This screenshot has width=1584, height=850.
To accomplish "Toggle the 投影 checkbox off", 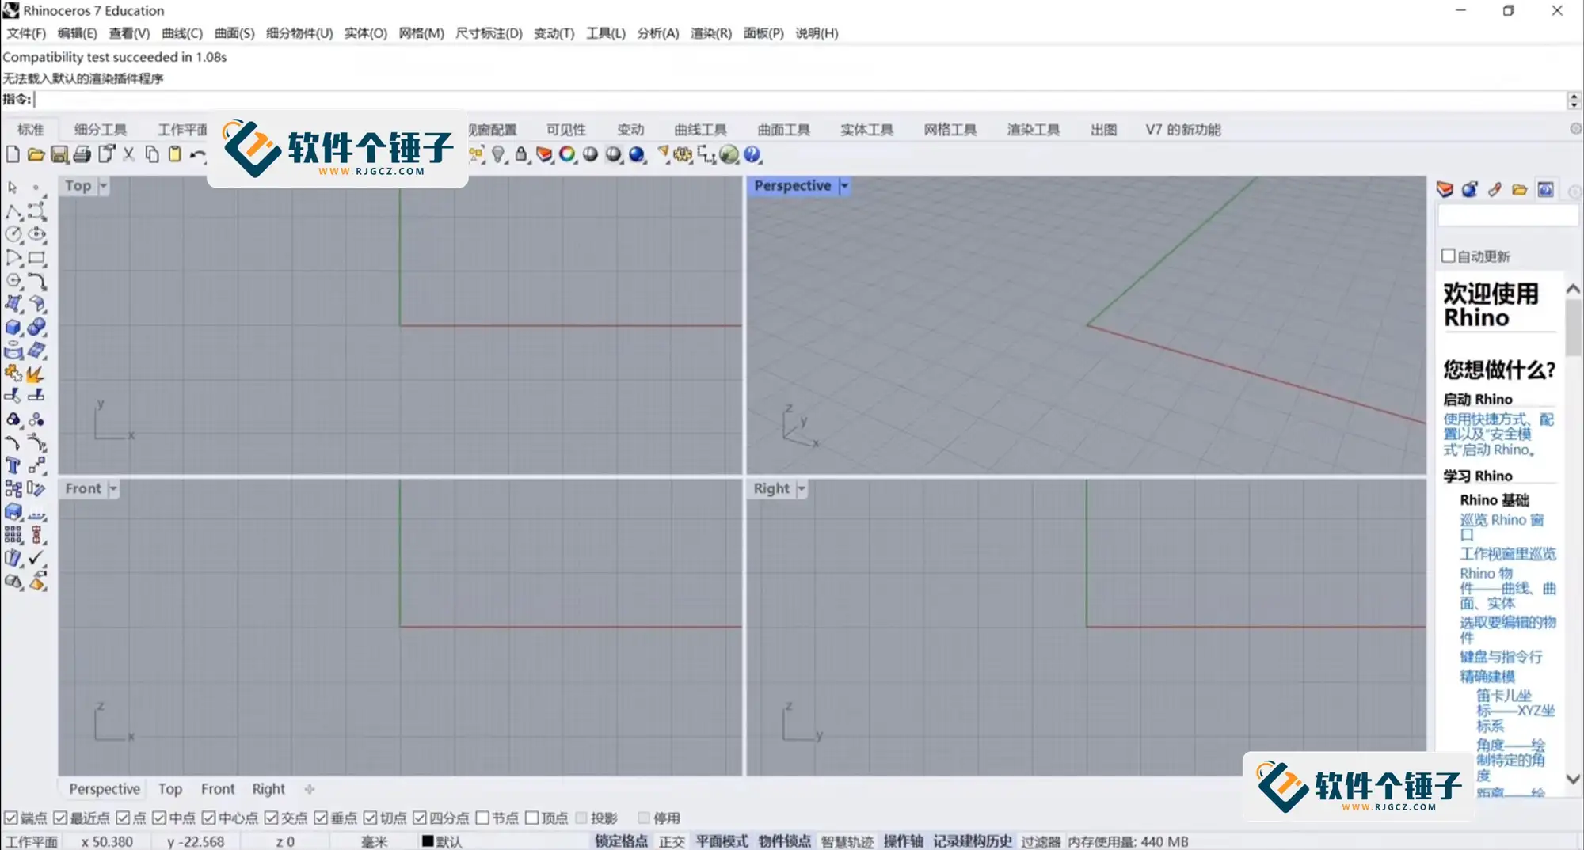I will pyautogui.click(x=583, y=818).
